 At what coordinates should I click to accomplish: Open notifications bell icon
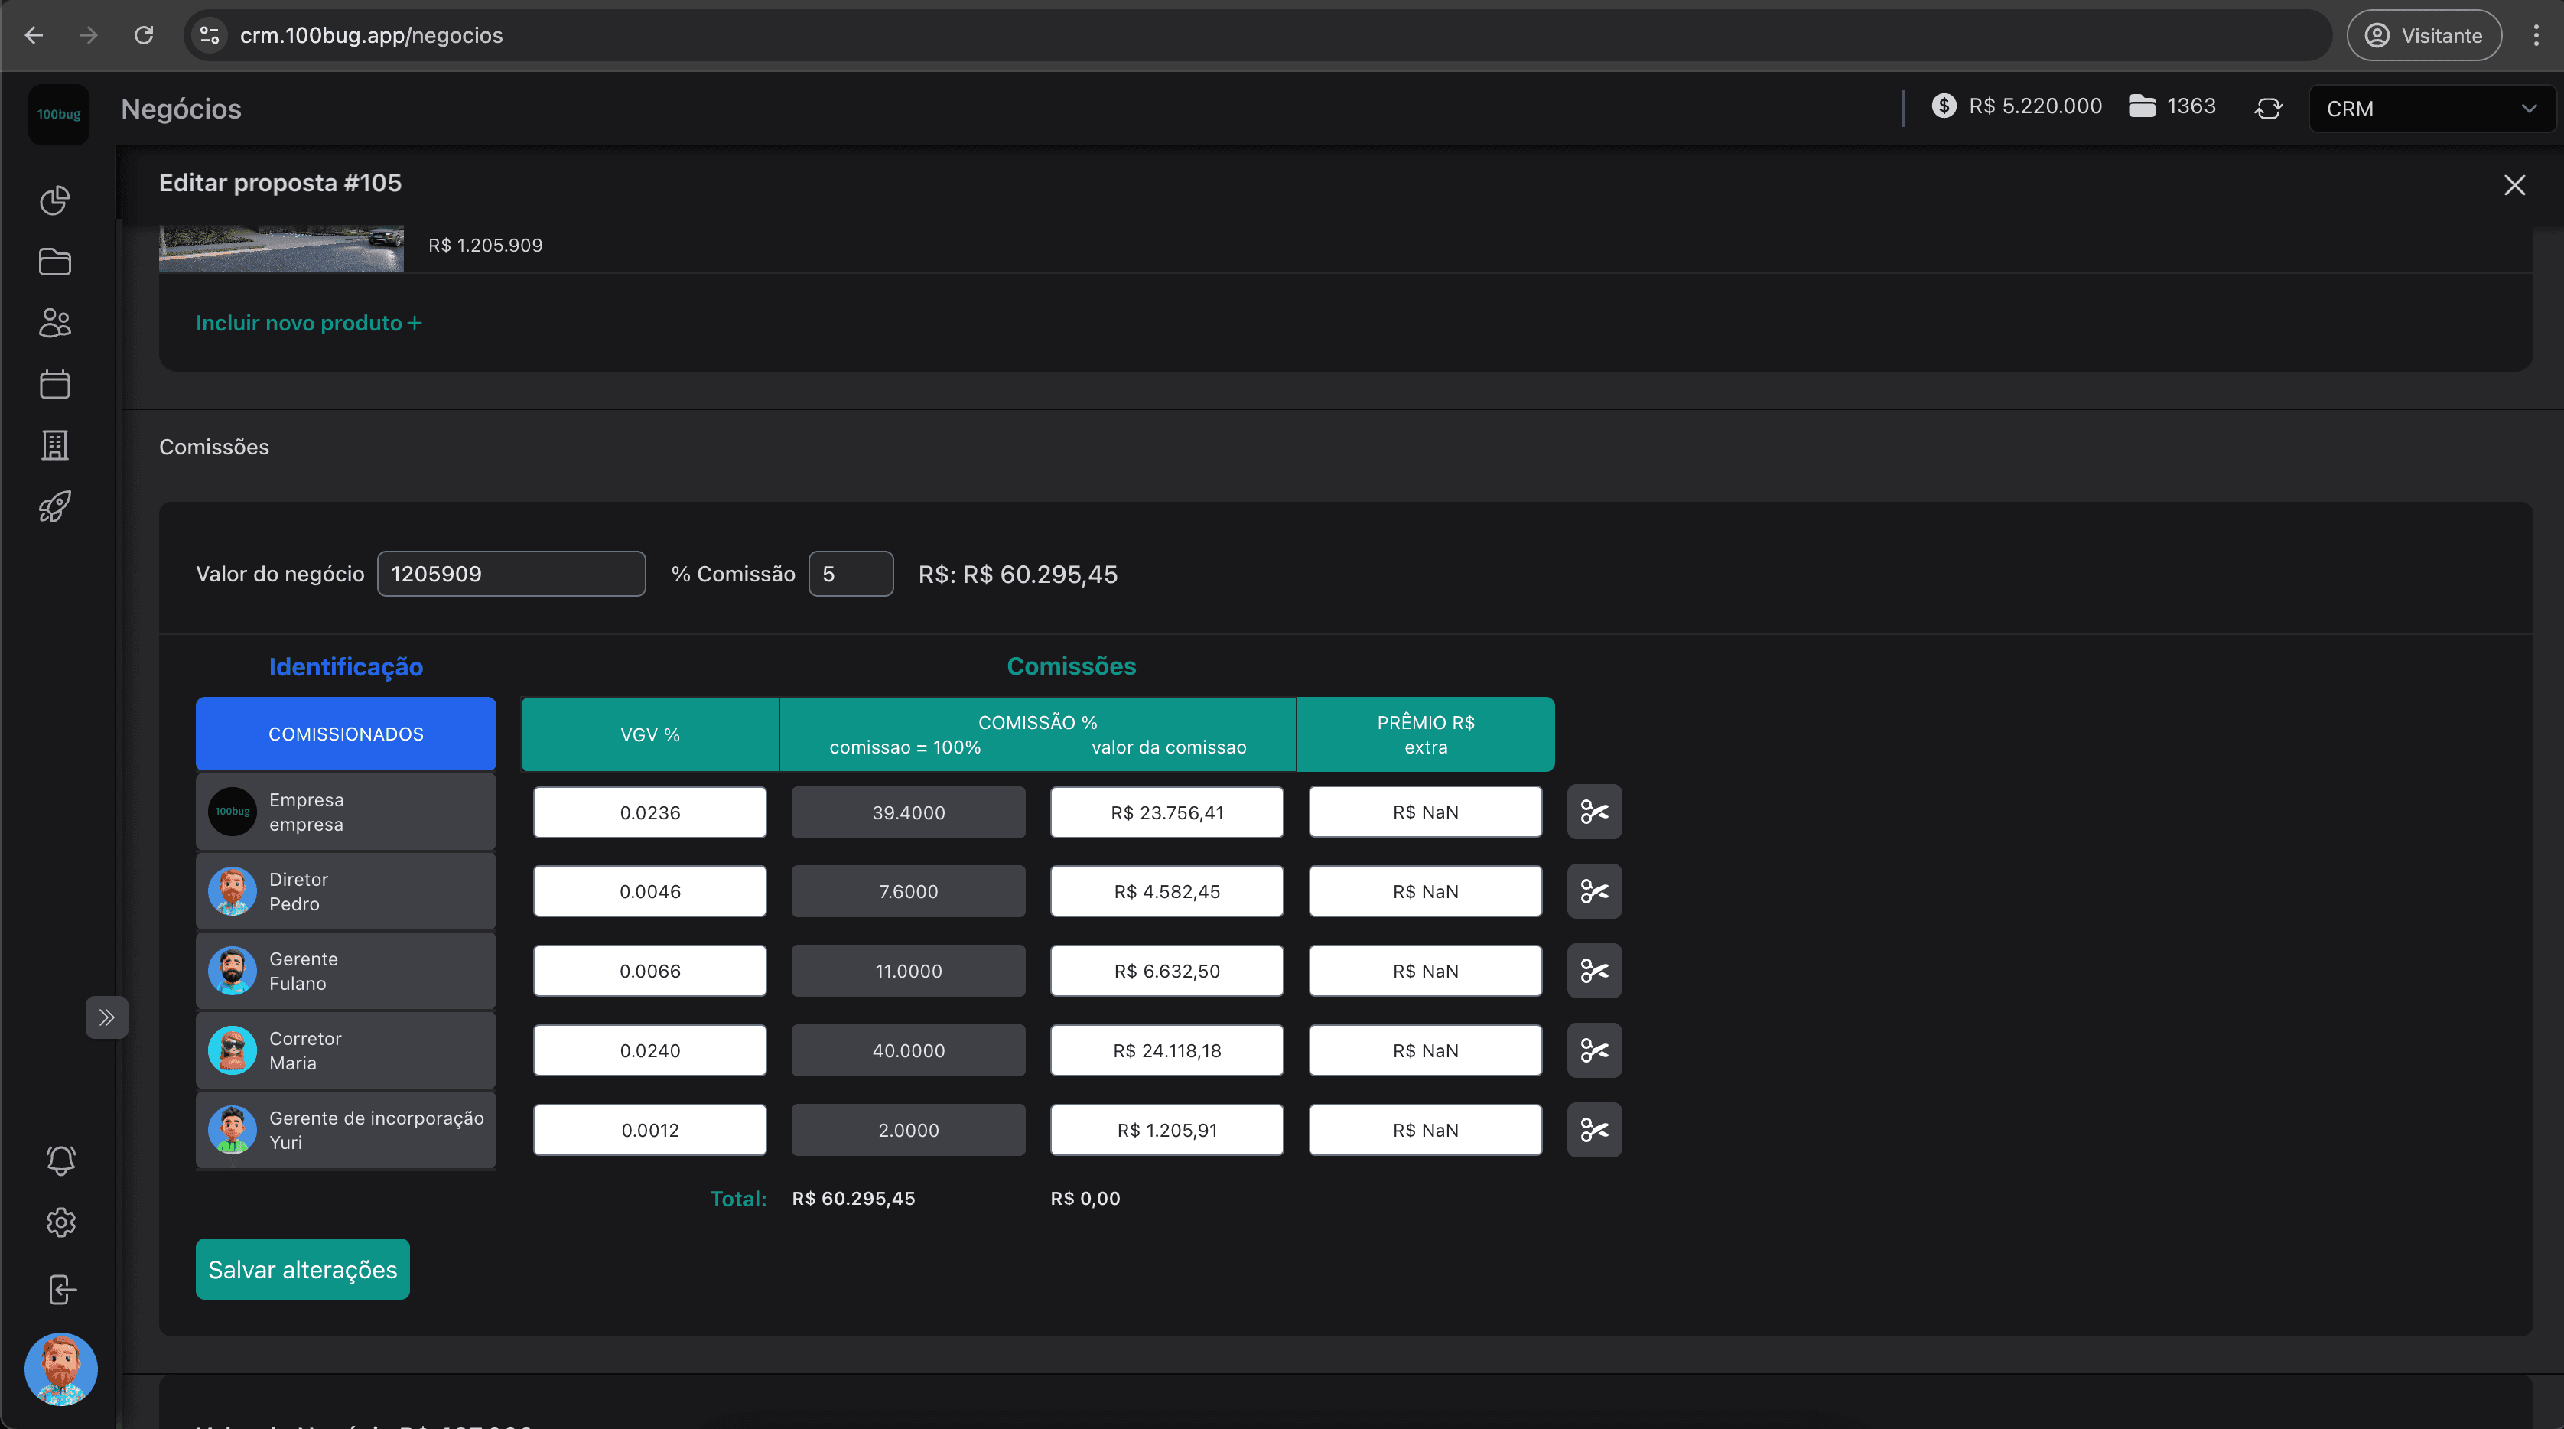[x=60, y=1160]
